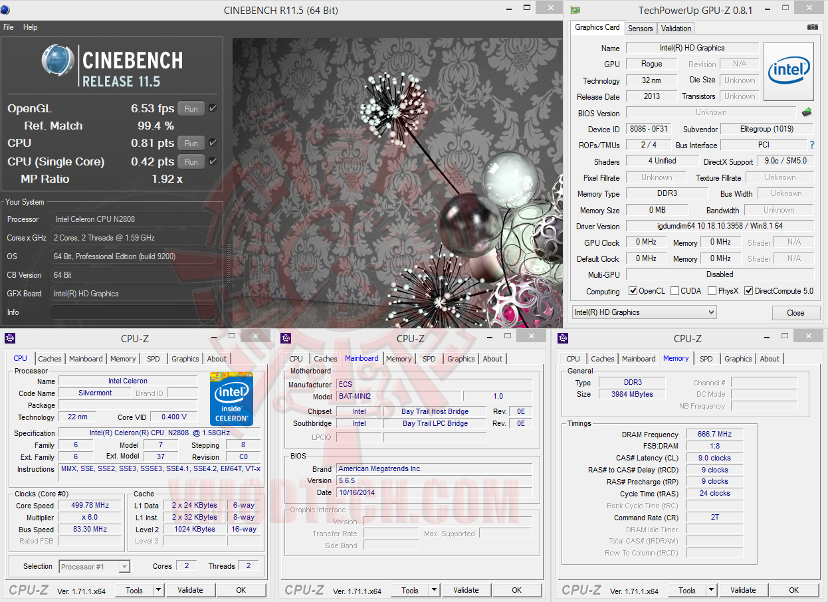The width and height of the screenshot is (828, 602).
Task: Open the Graphics tab in the CPU-Z window showing the CPU tab
Action: (x=185, y=359)
